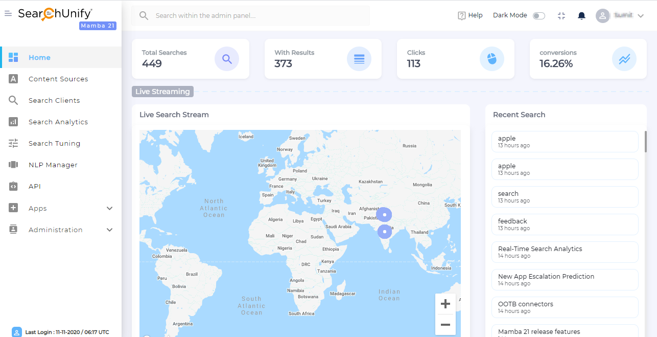Expand the Apps menu chevron
Screen dimensions: 657x337
click(x=109, y=208)
